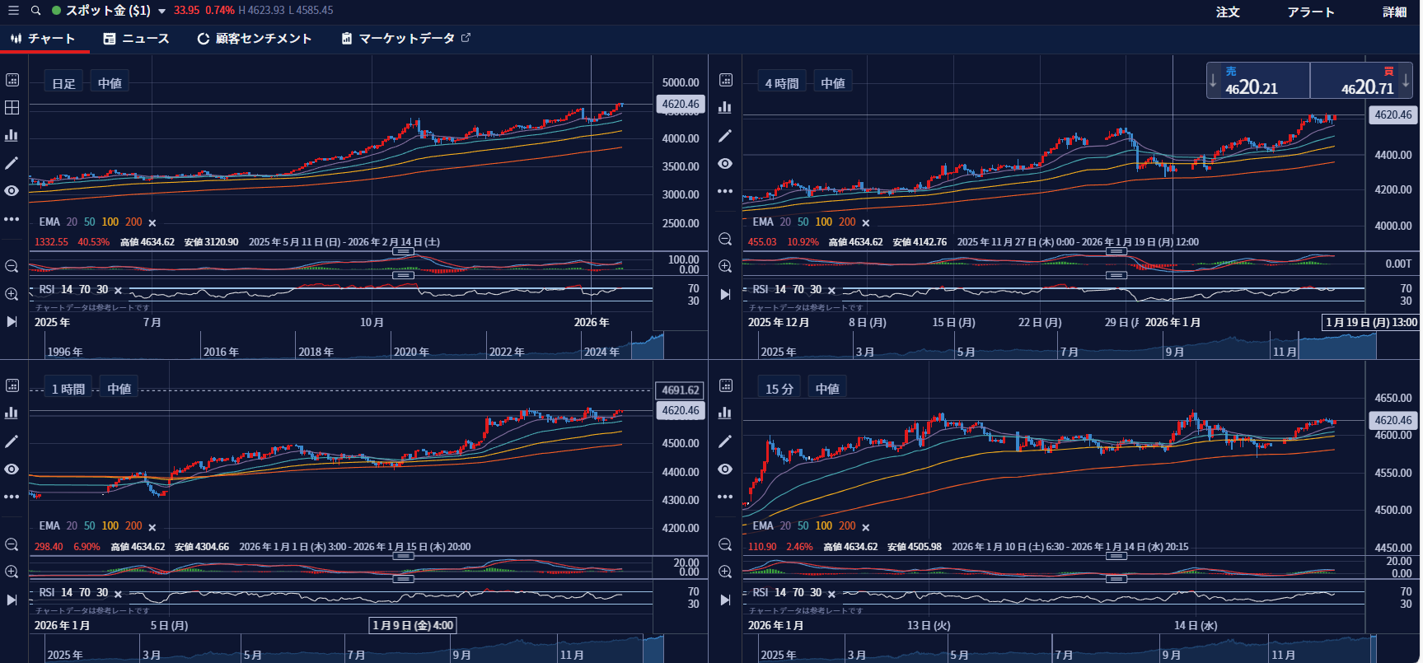Switch to the ニュース tab
Screen dimensions: 1423x663
tap(137, 39)
